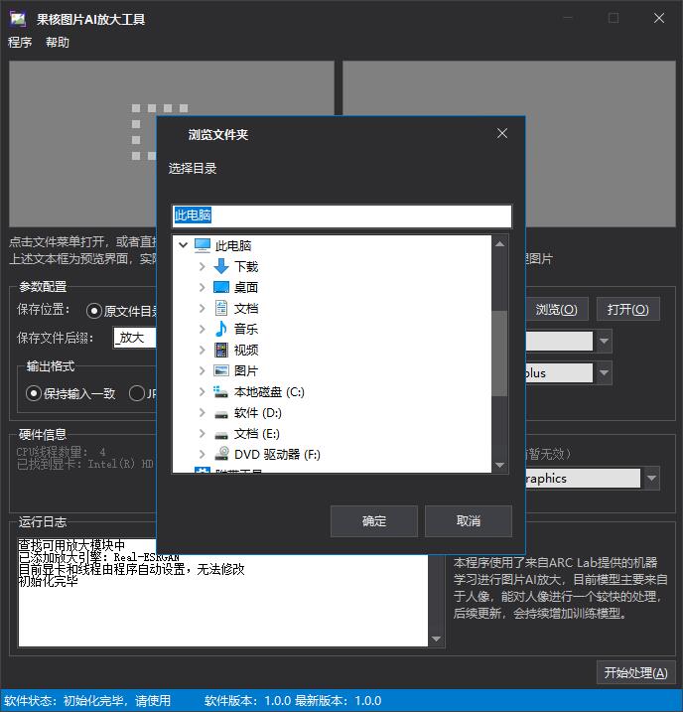The height and width of the screenshot is (712, 683).
Task: Click the Documents page icon
Action: 221,308
